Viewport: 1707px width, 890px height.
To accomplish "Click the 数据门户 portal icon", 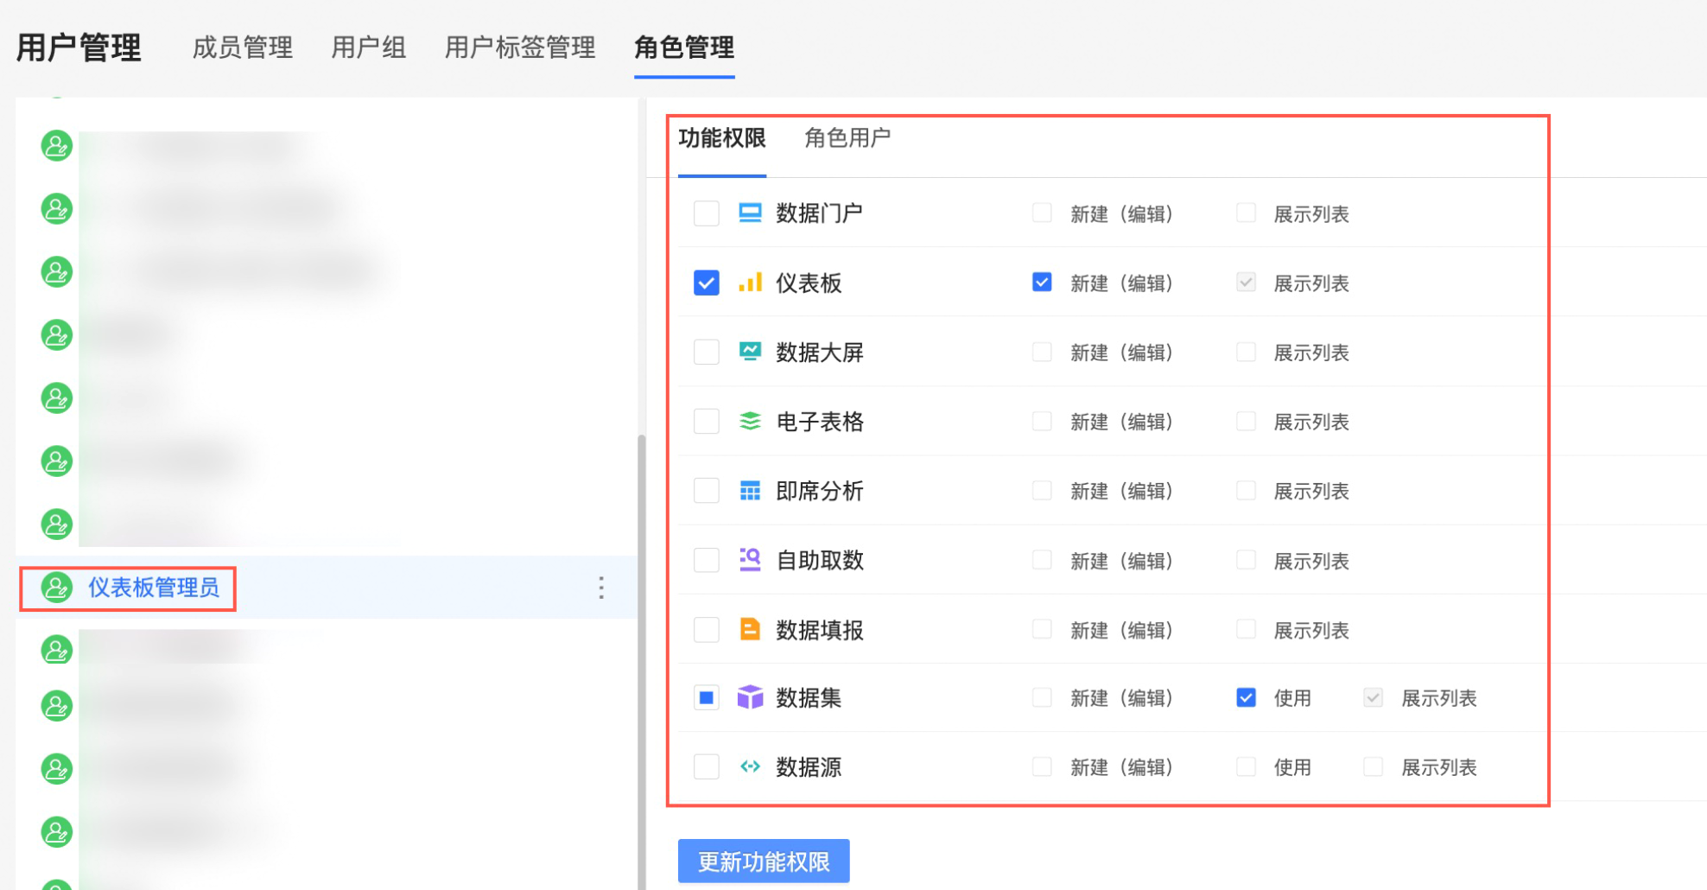I will pos(750,213).
